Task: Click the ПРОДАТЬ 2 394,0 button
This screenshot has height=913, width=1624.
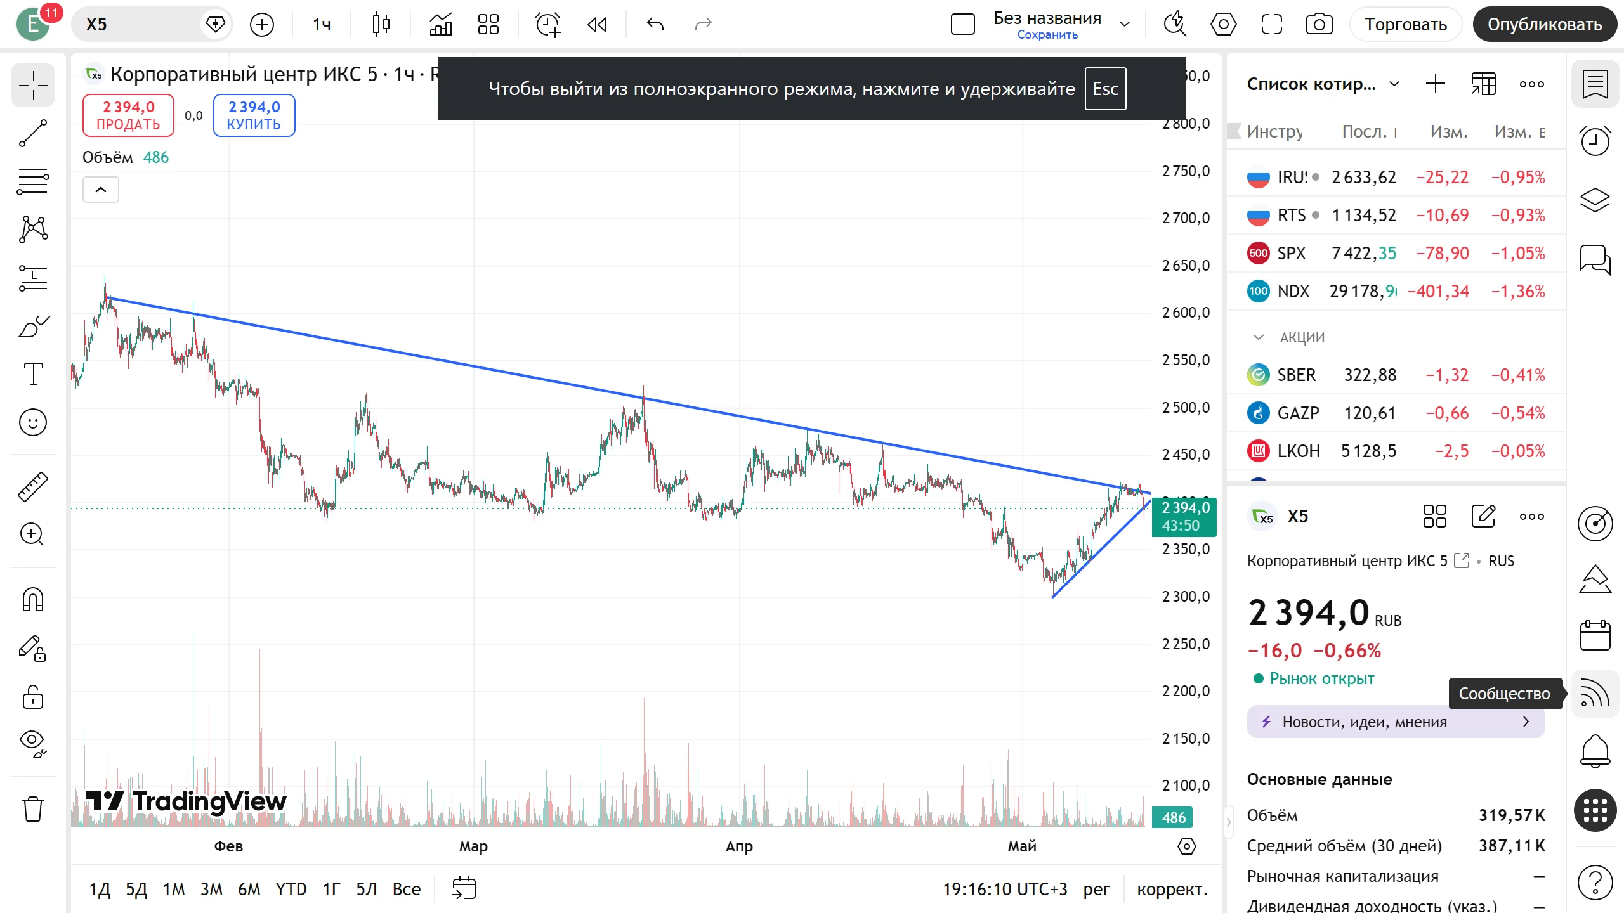Action: pyautogui.click(x=128, y=115)
